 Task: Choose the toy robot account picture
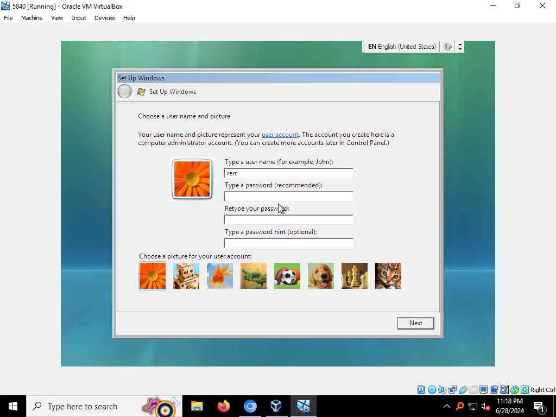186,276
